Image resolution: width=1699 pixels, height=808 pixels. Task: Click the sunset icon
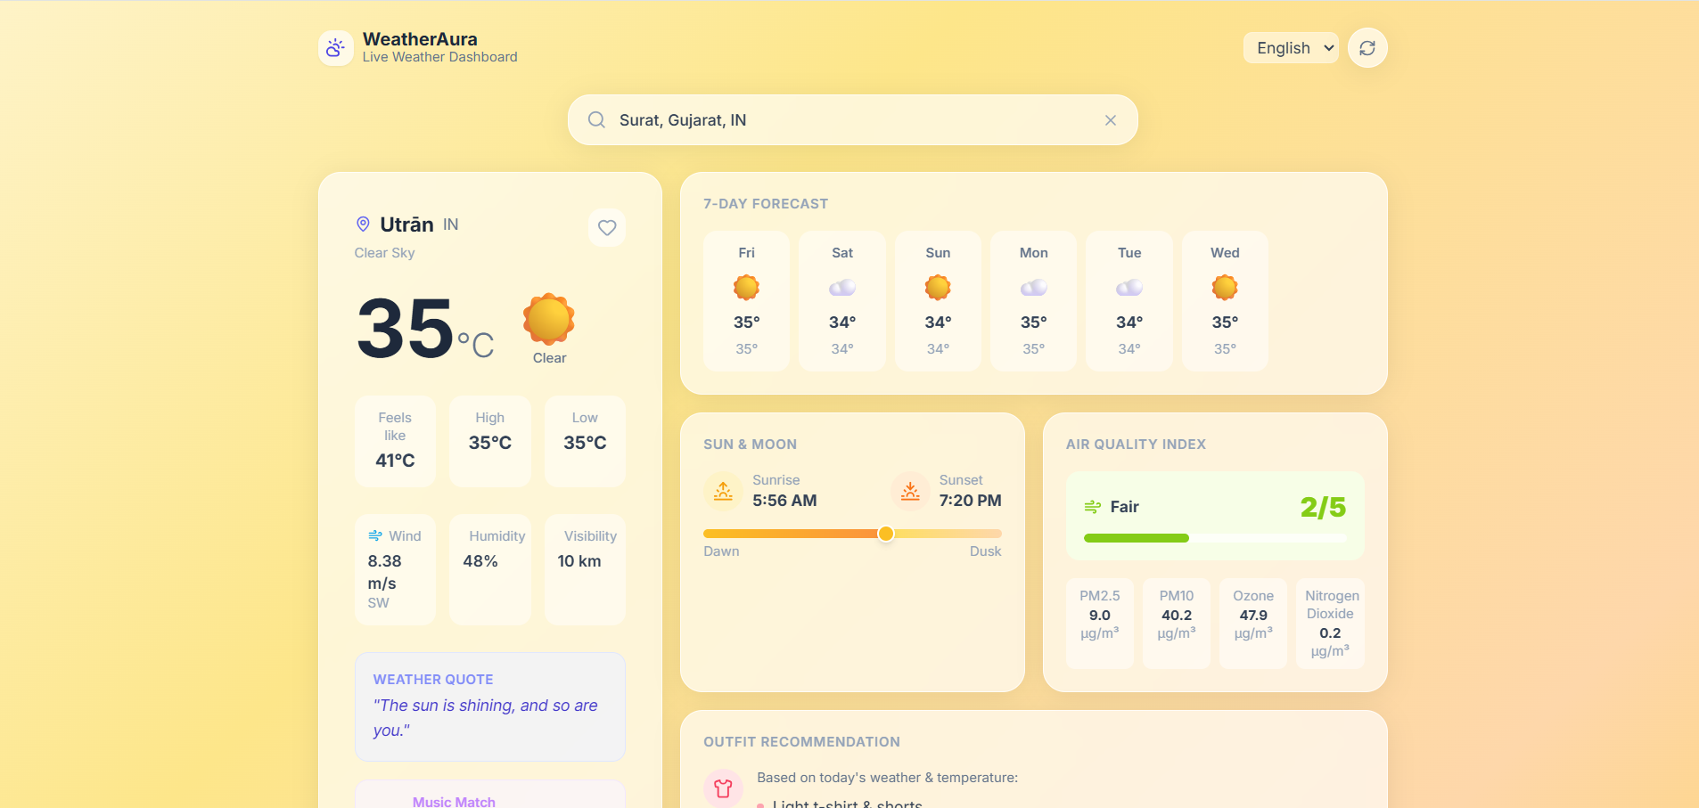(910, 491)
